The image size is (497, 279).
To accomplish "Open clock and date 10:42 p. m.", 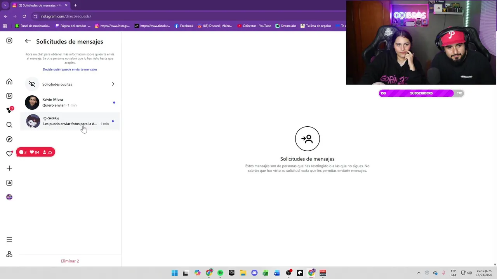I will 484,273.
